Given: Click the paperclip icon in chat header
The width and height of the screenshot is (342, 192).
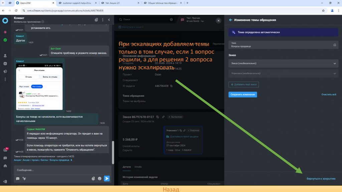Looking at the screenshot, I should click(x=96, y=20).
